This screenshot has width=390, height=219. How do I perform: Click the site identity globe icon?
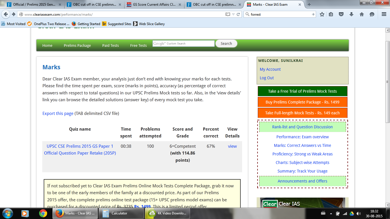(x=21, y=14)
